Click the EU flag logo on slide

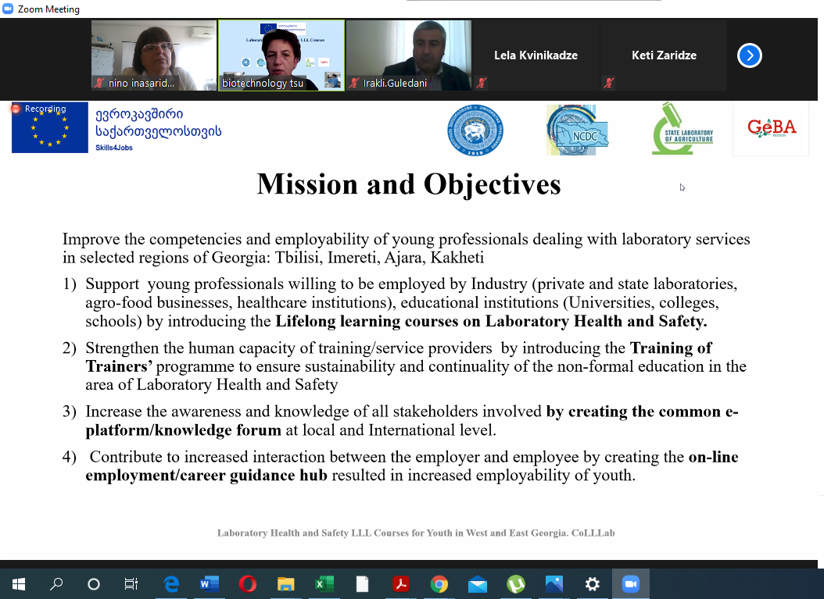(x=50, y=127)
